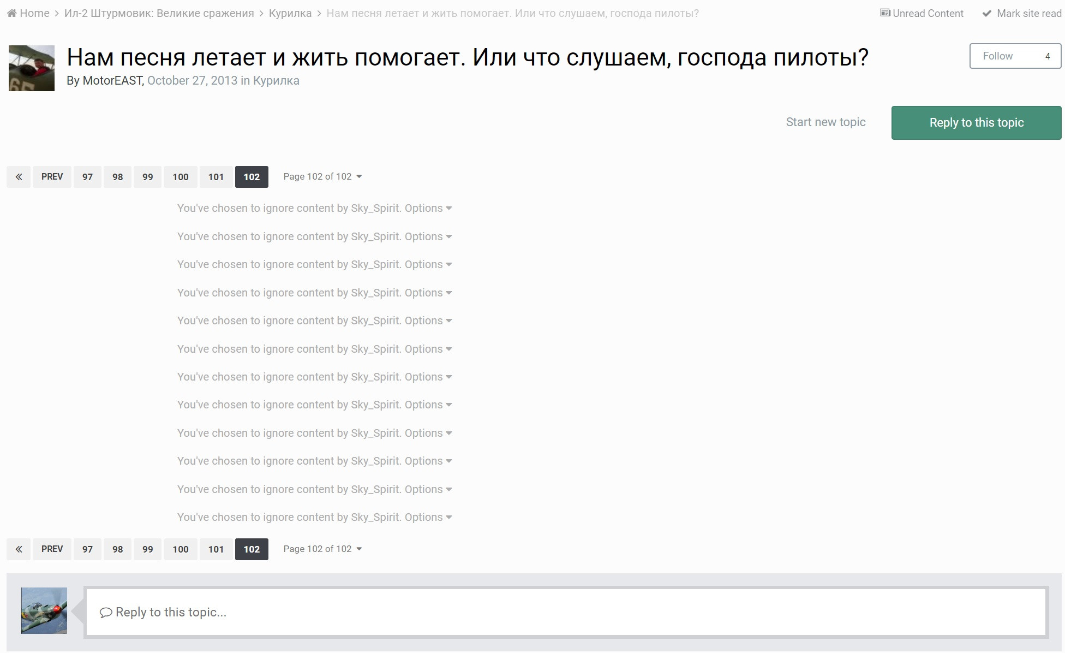Focus the Reply to this topic editor

point(566,612)
